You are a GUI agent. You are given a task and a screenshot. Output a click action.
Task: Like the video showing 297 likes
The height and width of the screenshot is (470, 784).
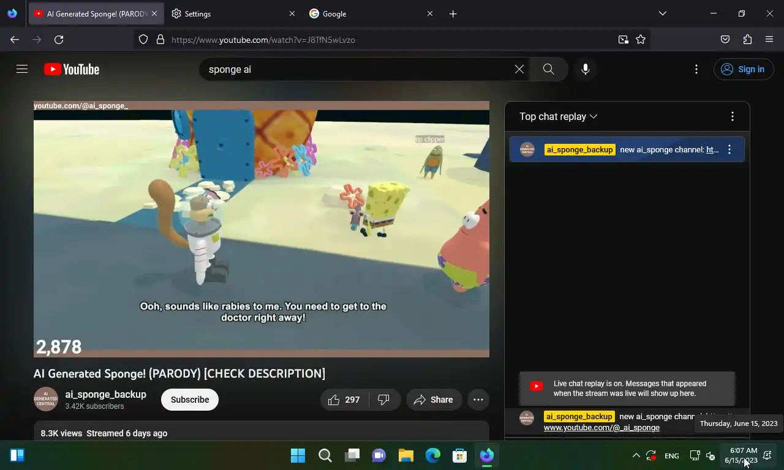pos(344,400)
